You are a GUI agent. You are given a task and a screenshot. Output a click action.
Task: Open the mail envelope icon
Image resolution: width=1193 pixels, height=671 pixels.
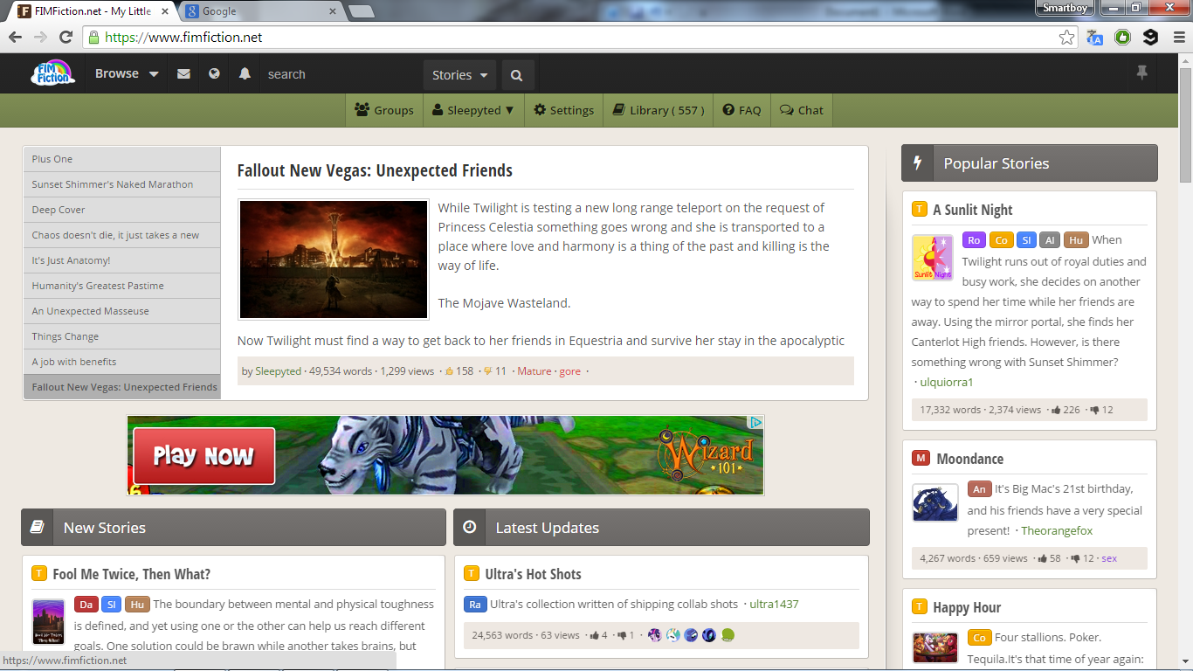[x=183, y=74]
